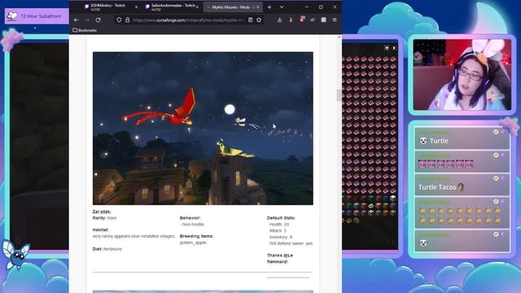Click the 12 Hour Subathon banner
Viewport: 521px width, 293px height.
click(37, 16)
